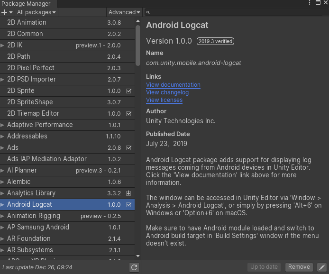Click the Android Logcat installed checkmark
The height and width of the screenshot is (274, 329).
(x=128, y=205)
